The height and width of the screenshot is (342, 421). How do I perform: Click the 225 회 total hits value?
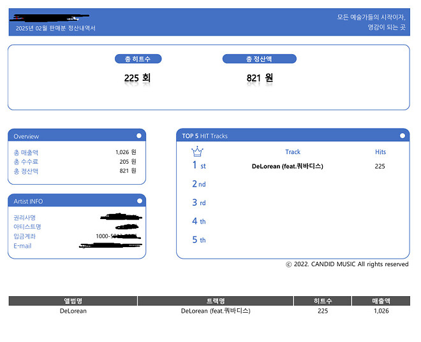[137, 78]
